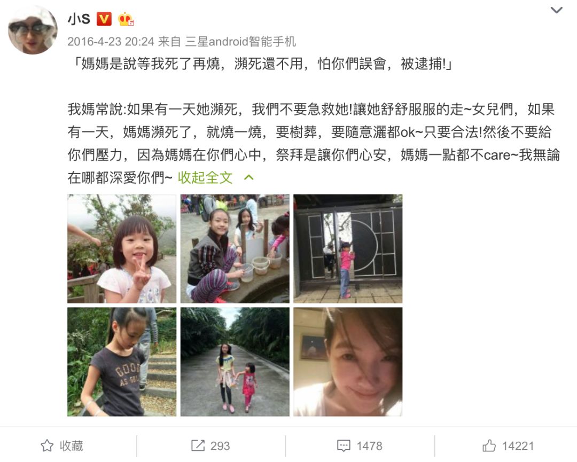Click the star favorite icon
This screenshot has width=577, height=462.
click(x=46, y=445)
